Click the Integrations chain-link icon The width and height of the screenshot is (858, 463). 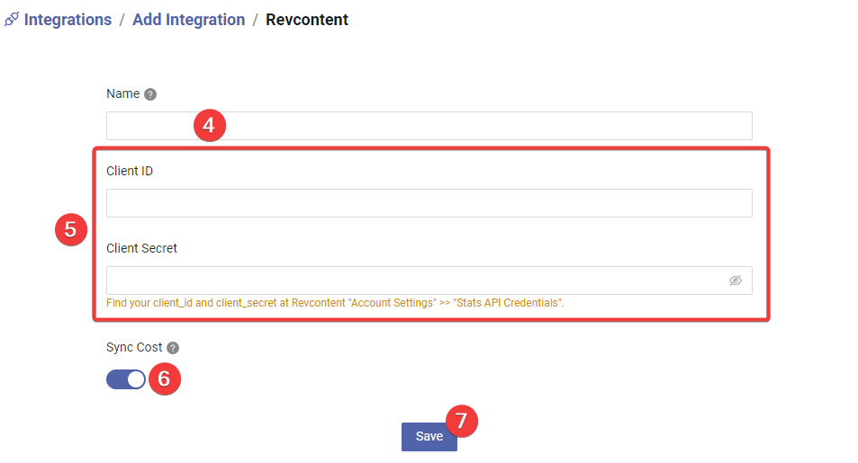click(x=12, y=20)
